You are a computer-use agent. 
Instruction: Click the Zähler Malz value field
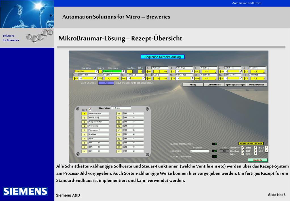tap(258, 79)
